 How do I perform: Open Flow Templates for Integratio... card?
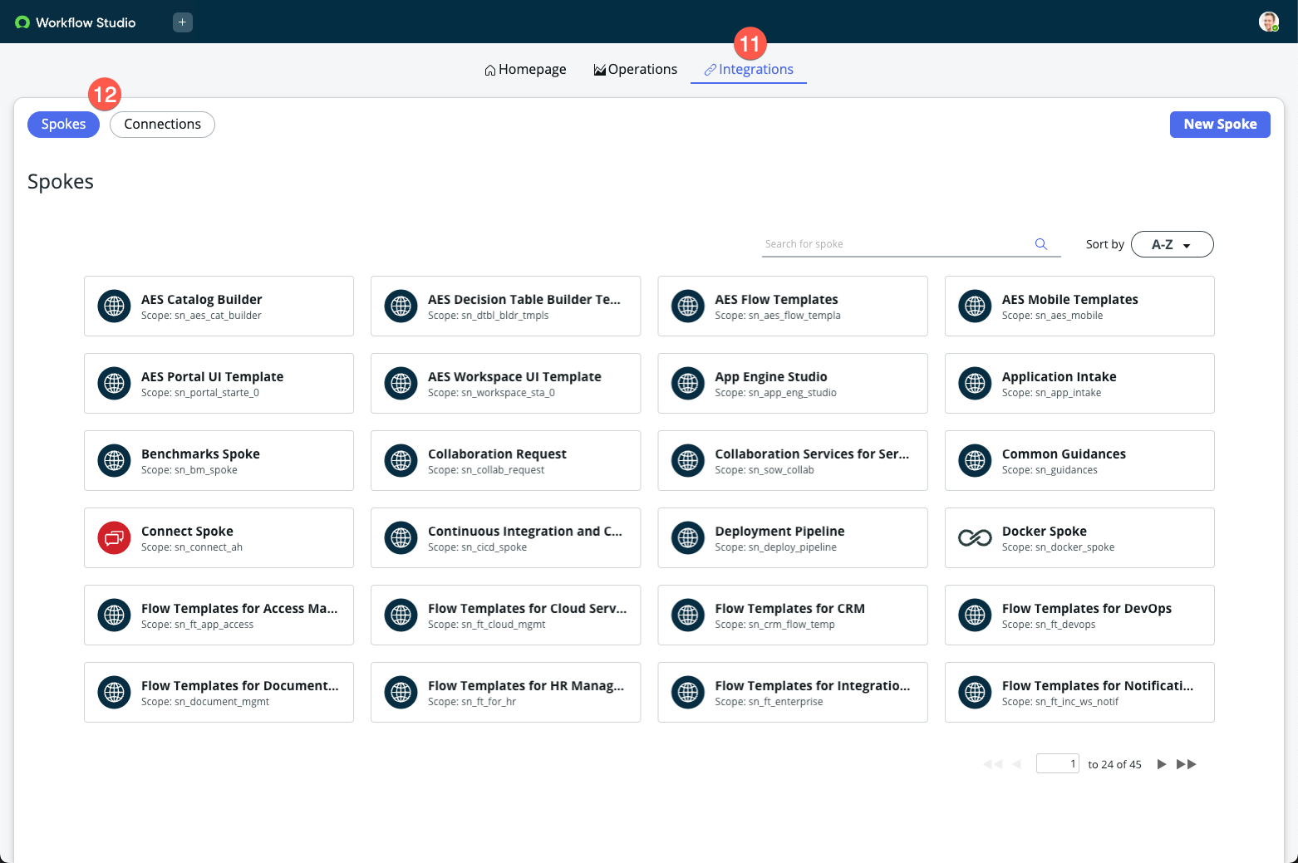tap(793, 693)
